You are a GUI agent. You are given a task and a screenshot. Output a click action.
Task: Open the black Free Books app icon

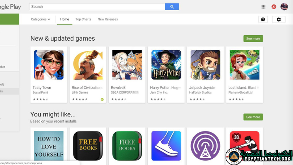(88, 146)
